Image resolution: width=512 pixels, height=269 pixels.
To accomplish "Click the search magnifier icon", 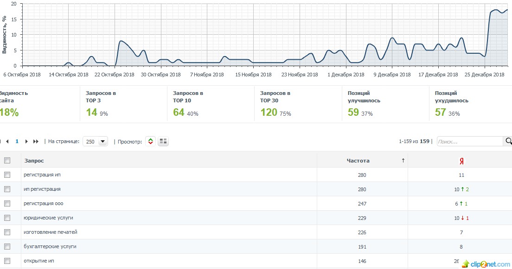I will [x=508, y=141].
